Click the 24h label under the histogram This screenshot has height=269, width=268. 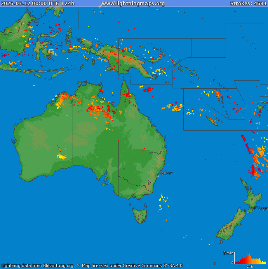coord(250,267)
